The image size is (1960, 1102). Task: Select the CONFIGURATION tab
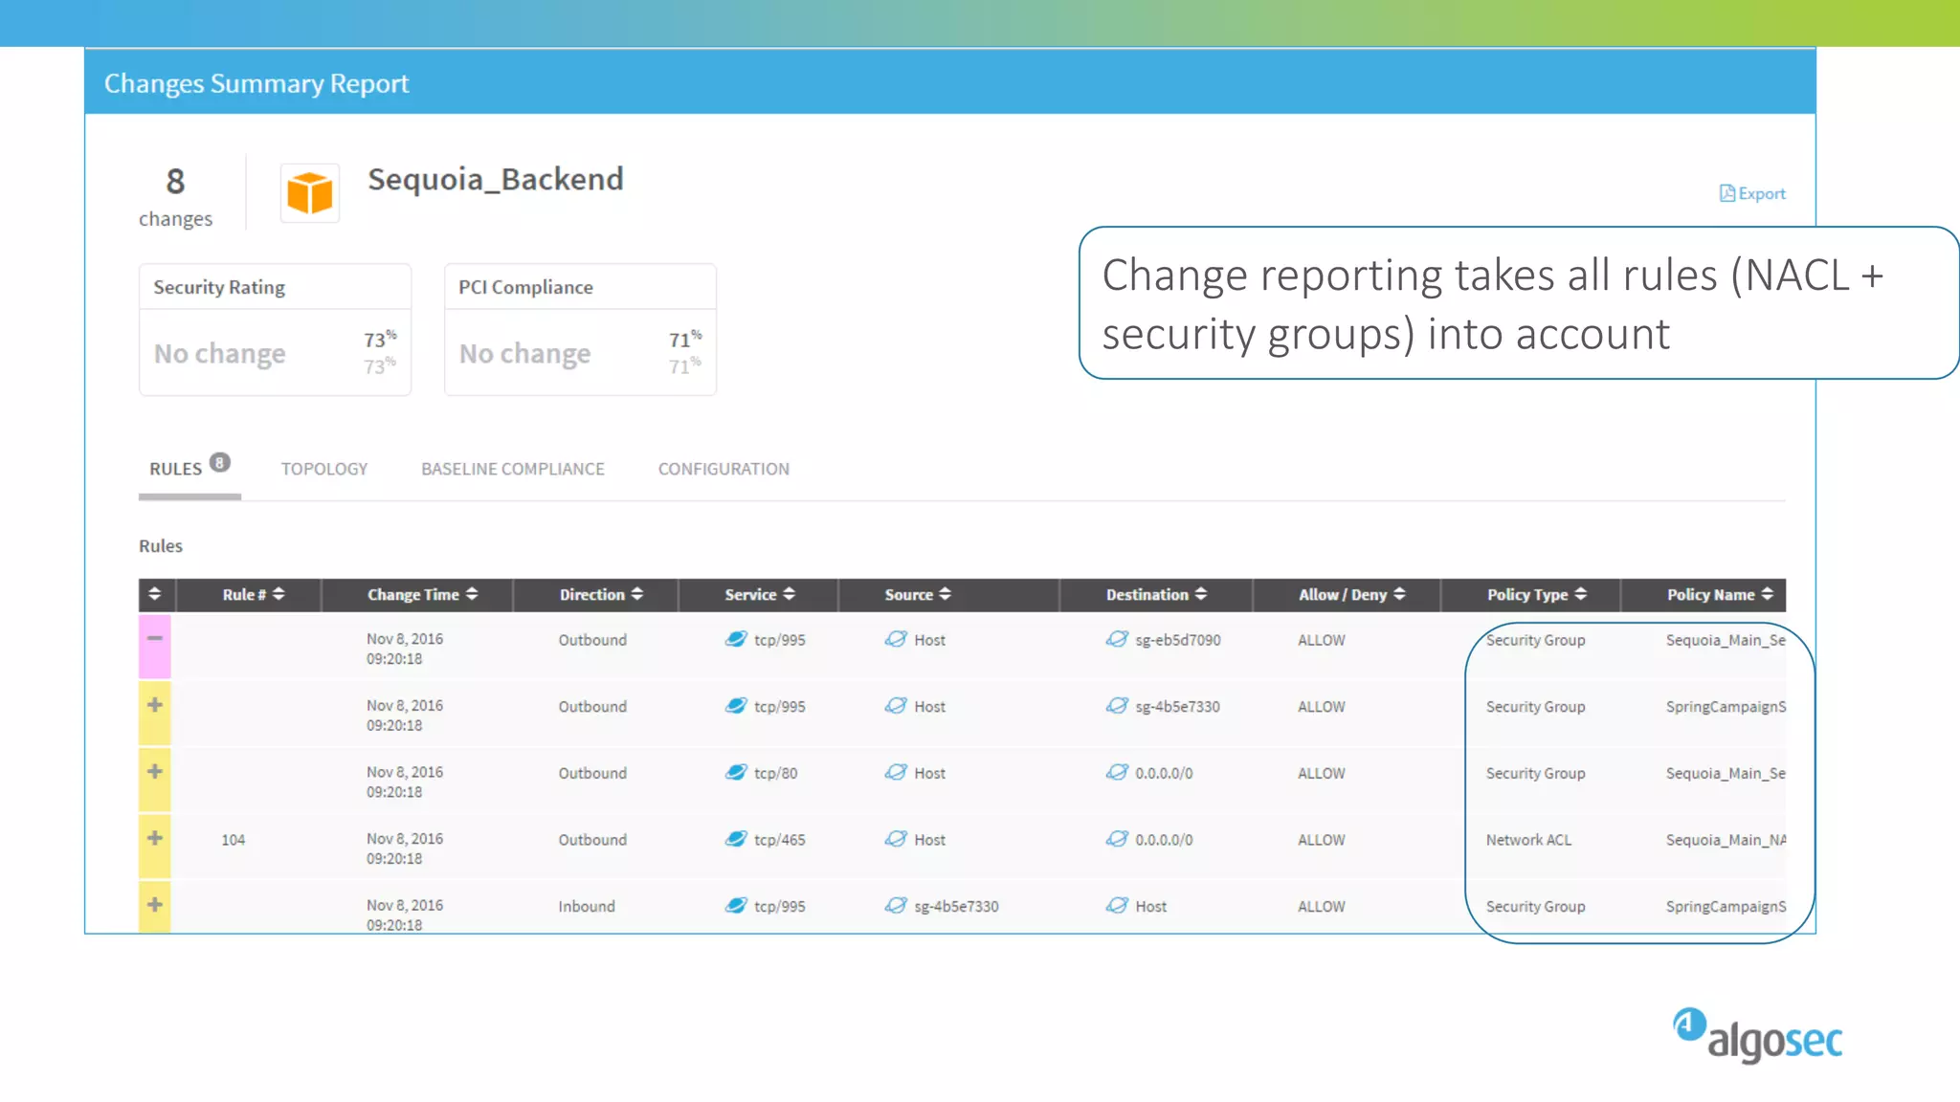[724, 469]
